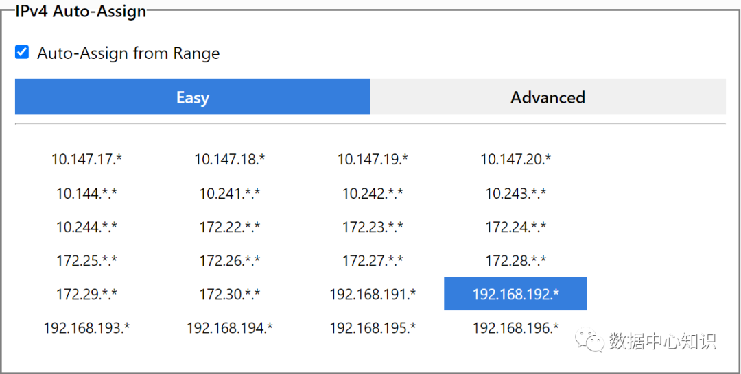741x374 pixels.
Task: Choose the 10.147.18.* range
Action: click(230, 160)
